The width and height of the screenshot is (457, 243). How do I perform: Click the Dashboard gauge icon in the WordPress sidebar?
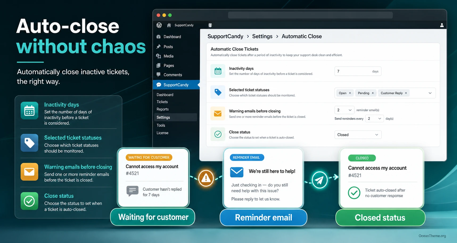click(x=159, y=37)
